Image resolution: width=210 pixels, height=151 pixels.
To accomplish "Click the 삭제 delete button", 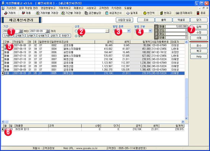I will (x=199, y=38).
